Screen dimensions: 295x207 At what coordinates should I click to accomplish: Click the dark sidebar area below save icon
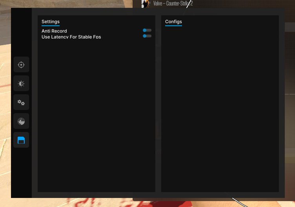click(x=21, y=173)
